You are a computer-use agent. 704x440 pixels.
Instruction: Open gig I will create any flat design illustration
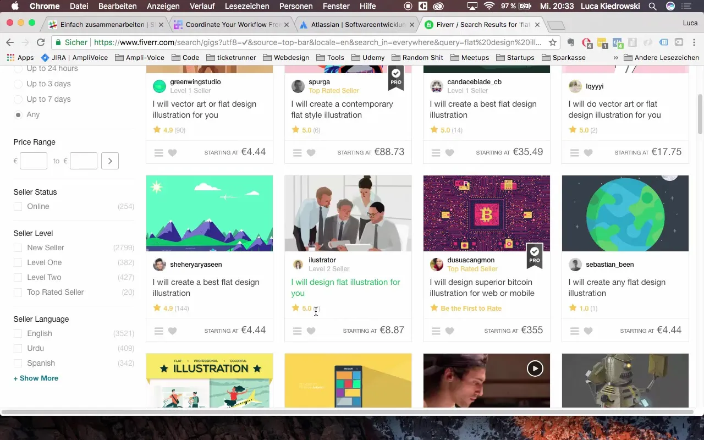coord(617,288)
